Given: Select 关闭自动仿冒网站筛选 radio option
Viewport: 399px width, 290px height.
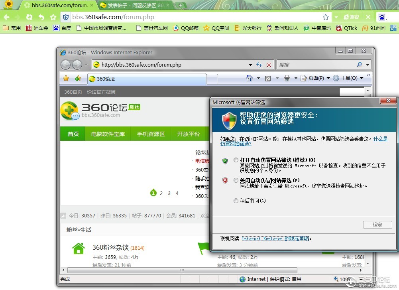Looking at the screenshot, I should [236, 180].
